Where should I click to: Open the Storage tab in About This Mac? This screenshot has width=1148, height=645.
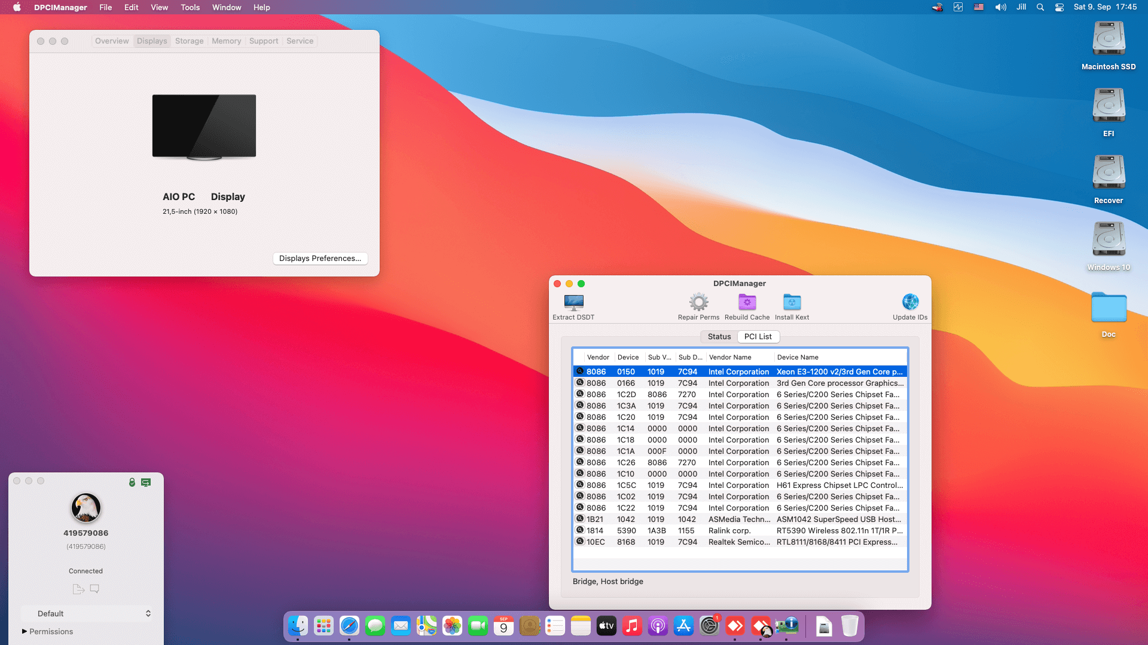189,41
